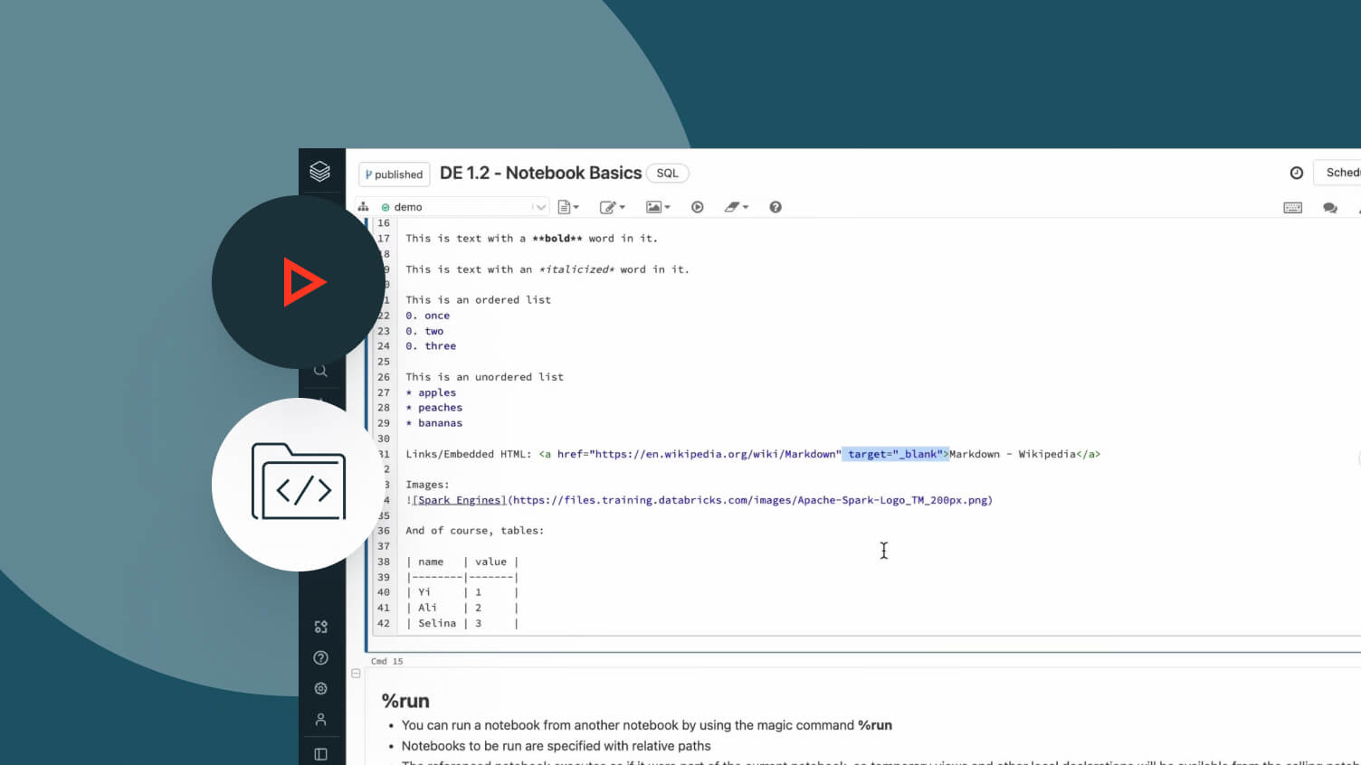Open Search from the left sidebar
This screenshot has width=1361, height=765.
tap(320, 371)
